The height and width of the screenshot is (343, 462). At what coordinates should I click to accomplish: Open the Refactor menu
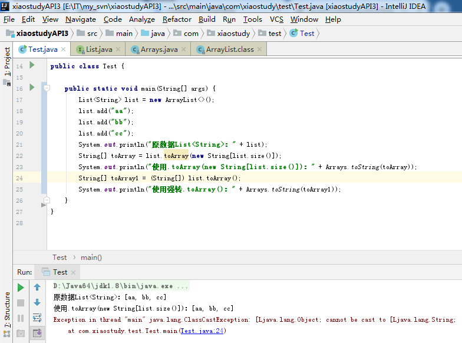177,19
